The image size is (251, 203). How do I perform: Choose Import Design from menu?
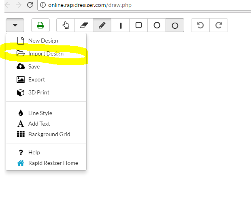tap(46, 53)
